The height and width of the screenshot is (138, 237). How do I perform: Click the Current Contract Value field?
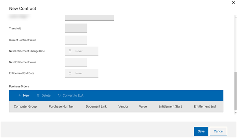(76, 40)
